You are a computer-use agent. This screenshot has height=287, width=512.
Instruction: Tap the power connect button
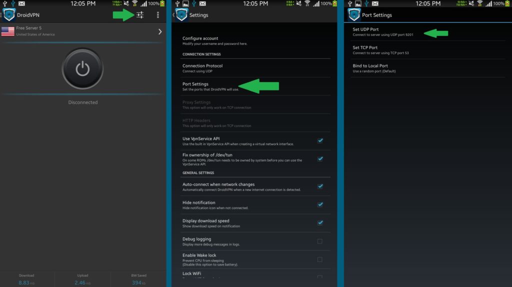click(82, 69)
